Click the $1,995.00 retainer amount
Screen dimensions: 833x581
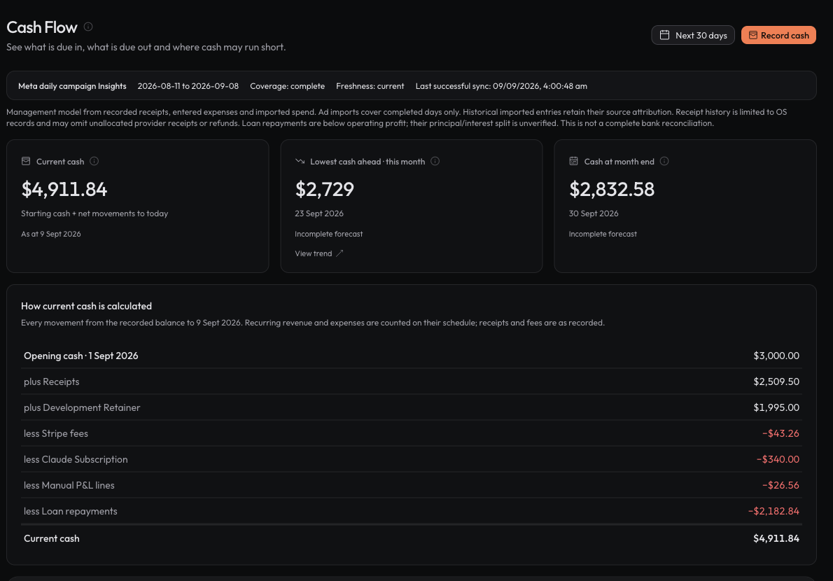tap(776, 408)
